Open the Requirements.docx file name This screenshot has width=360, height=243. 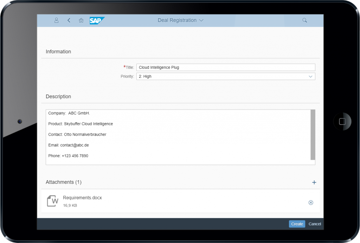pos(82,198)
